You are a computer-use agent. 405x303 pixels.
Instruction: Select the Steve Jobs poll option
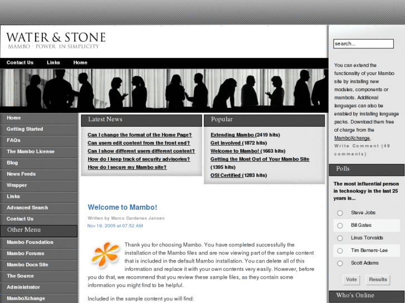click(340, 213)
